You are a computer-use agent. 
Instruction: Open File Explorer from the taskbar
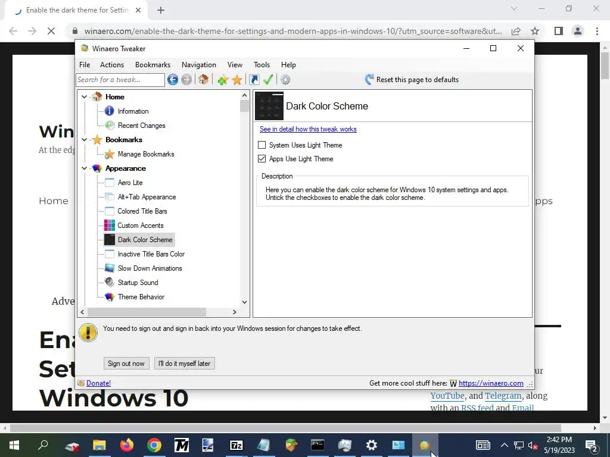pos(99,445)
